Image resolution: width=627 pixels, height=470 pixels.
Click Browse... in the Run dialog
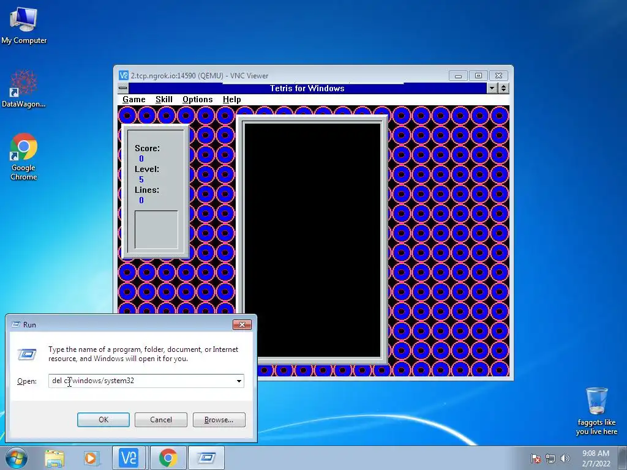pos(219,420)
